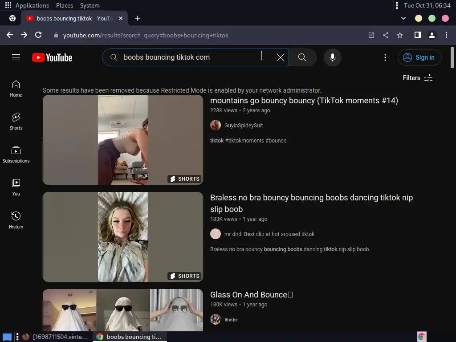Viewport: 456px width, 342px height.
Task: Go to Home in the sidebar
Action: 16,89
